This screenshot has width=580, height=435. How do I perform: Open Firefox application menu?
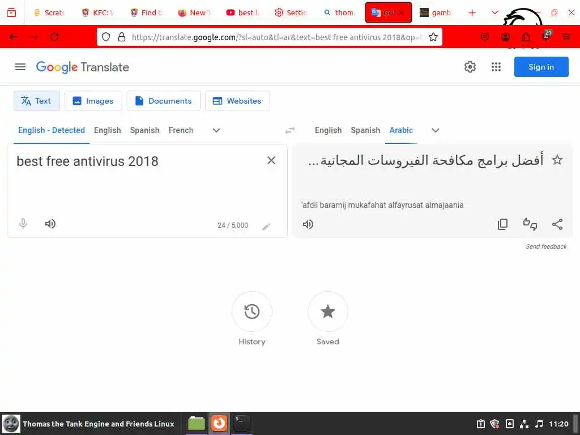[x=566, y=37]
